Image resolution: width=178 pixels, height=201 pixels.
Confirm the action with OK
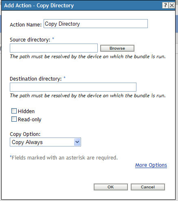coord(111,187)
